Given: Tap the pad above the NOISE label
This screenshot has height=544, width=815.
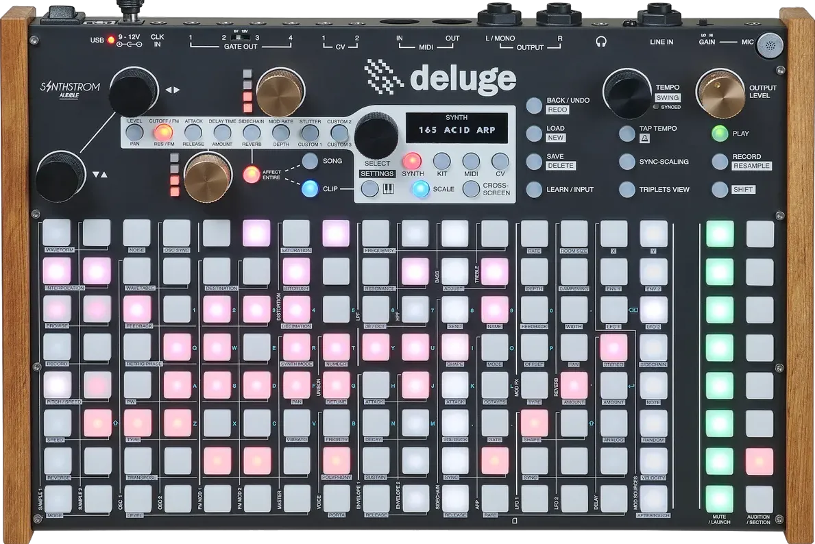Looking at the screenshot, I should 136,233.
